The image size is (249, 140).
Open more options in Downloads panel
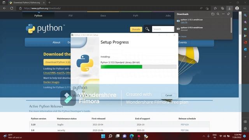(x=223, y=14)
